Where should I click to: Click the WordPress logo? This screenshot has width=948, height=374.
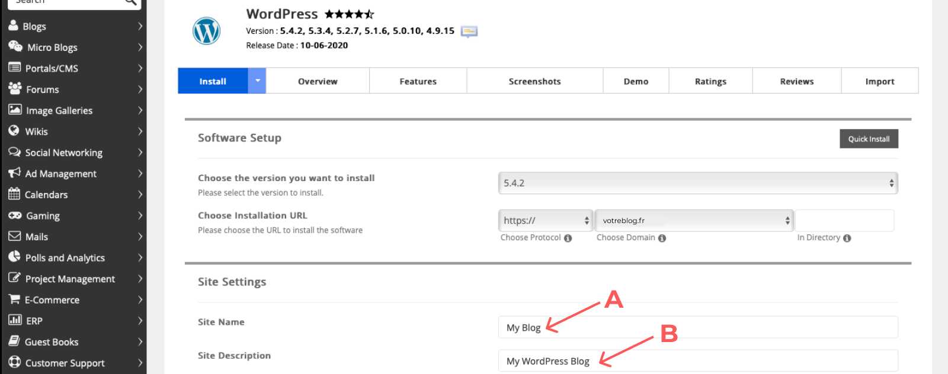207,31
